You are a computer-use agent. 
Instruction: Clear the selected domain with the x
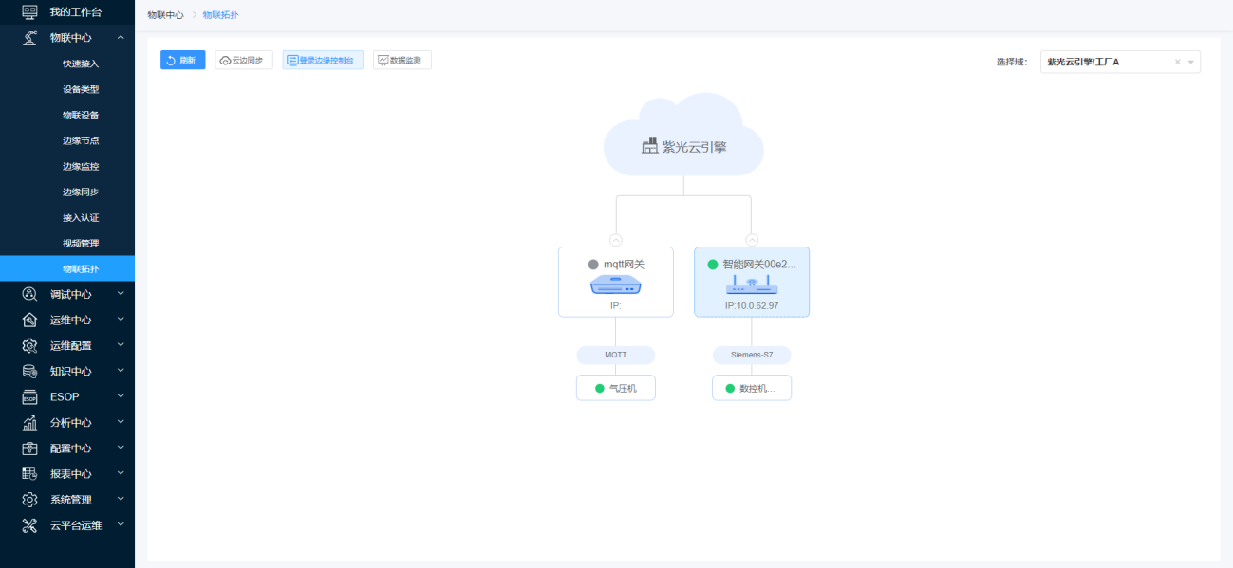tap(1177, 62)
